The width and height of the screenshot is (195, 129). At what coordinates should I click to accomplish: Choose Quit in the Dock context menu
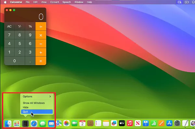37,112
